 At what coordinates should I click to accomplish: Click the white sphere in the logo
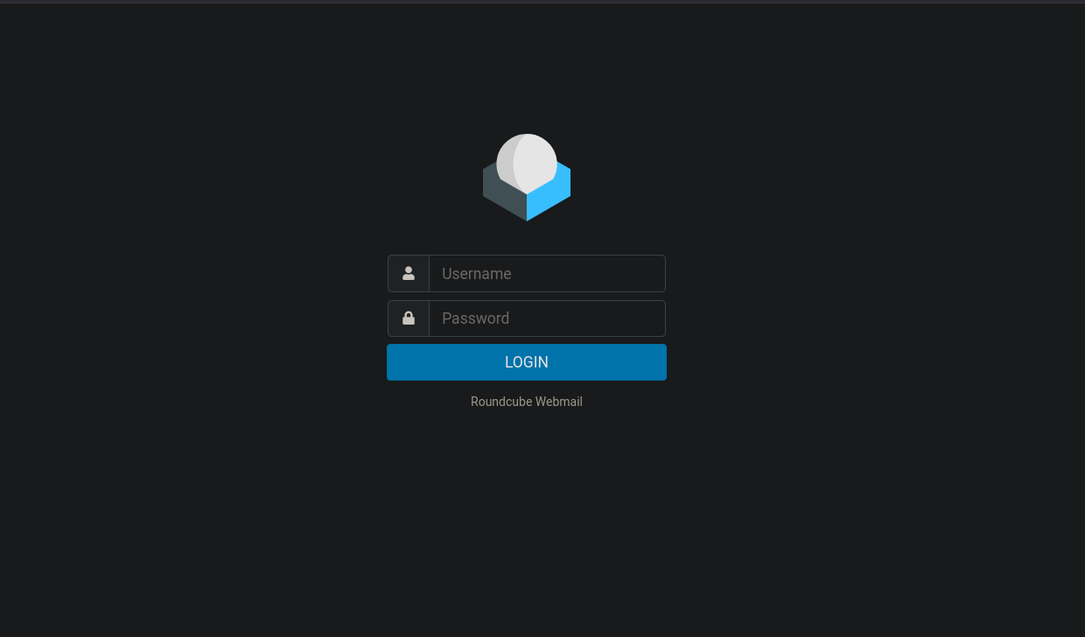(x=528, y=163)
